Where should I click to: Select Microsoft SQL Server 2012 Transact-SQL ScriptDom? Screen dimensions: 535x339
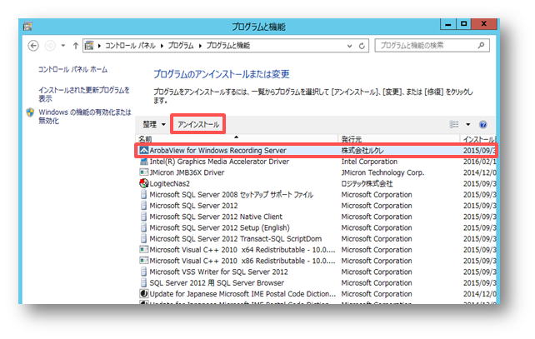(236, 239)
